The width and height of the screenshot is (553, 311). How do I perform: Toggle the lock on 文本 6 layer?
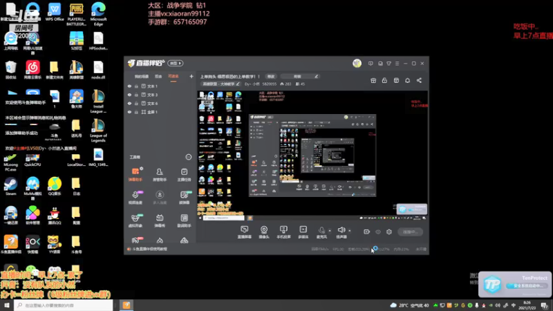[x=136, y=103]
